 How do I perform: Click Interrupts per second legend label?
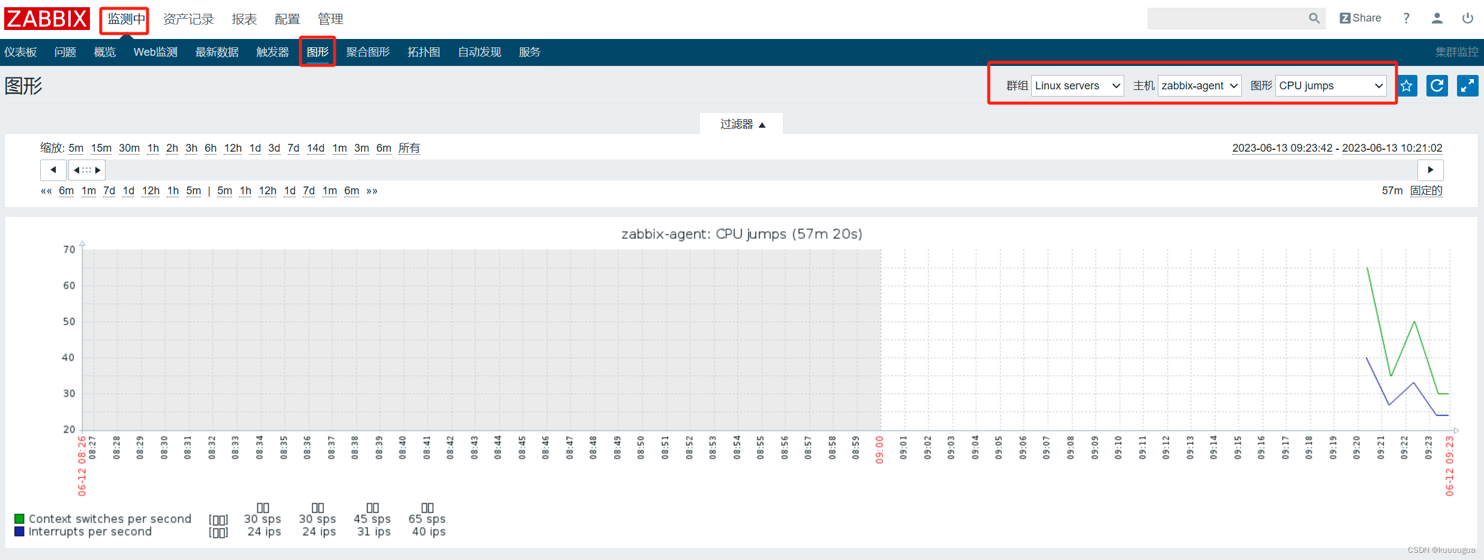pos(90,532)
